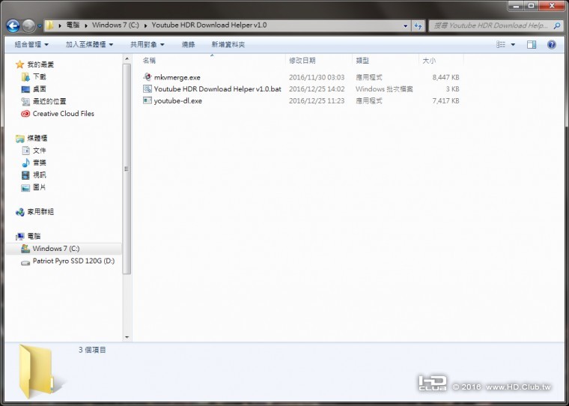Image resolution: width=569 pixels, height=406 pixels.
Task: Click the navigation pane scrollbar thumb
Action: click(127, 169)
